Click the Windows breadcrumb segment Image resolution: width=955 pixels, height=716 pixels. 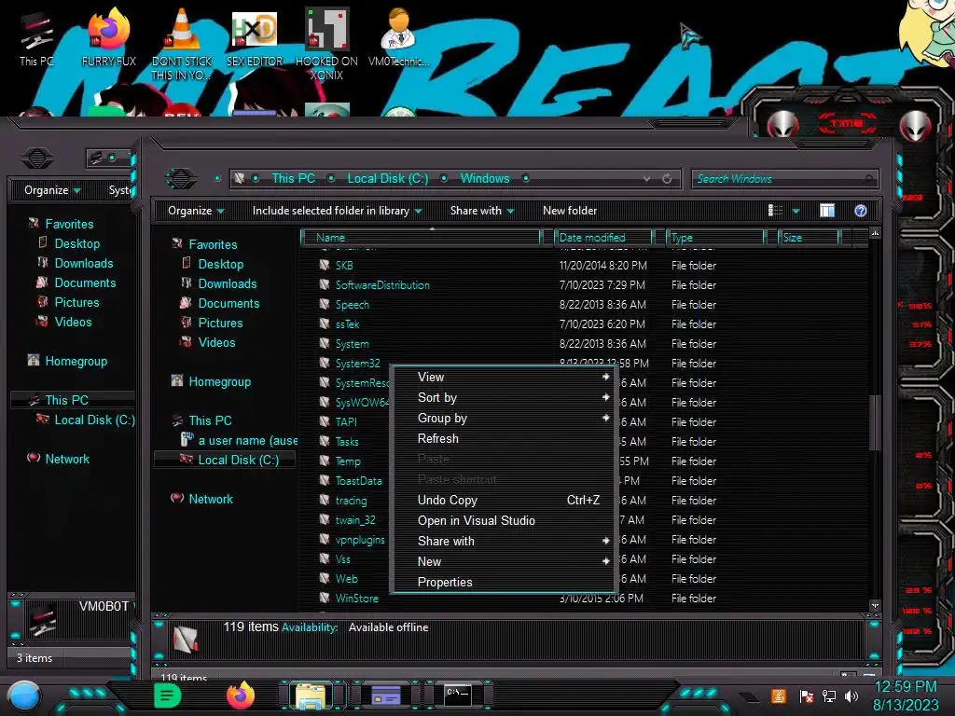pos(485,178)
